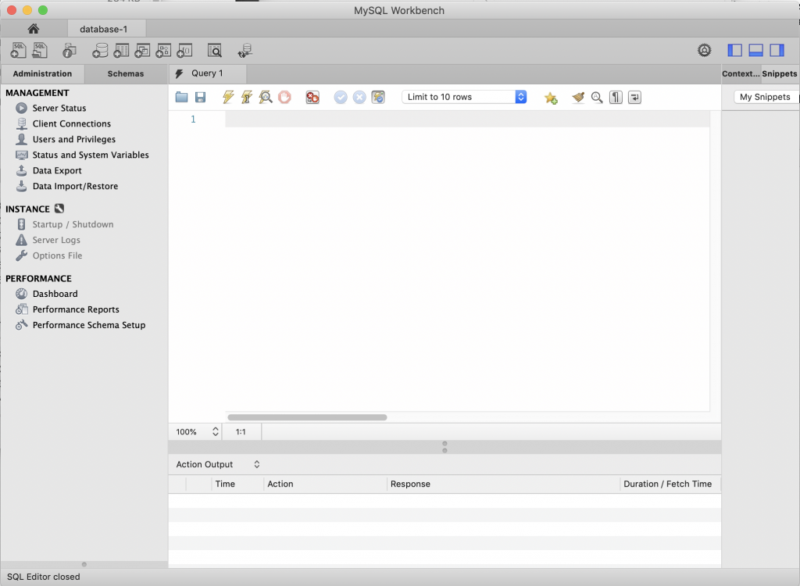The image size is (800, 586).
Task: Open the Options File item
Action: click(x=57, y=255)
